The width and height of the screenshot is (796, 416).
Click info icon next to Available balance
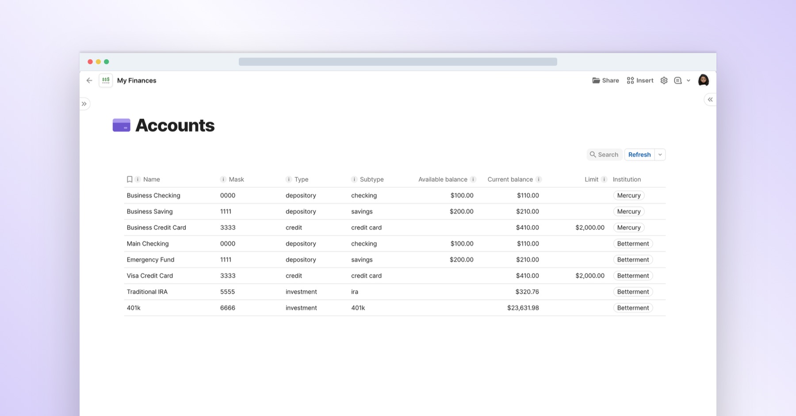click(x=473, y=179)
